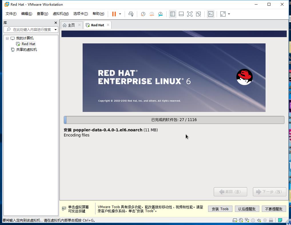The image size is (291, 225).
Task: Take a snapshot of the virtual machine
Action: pyautogui.click(x=143, y=14)
